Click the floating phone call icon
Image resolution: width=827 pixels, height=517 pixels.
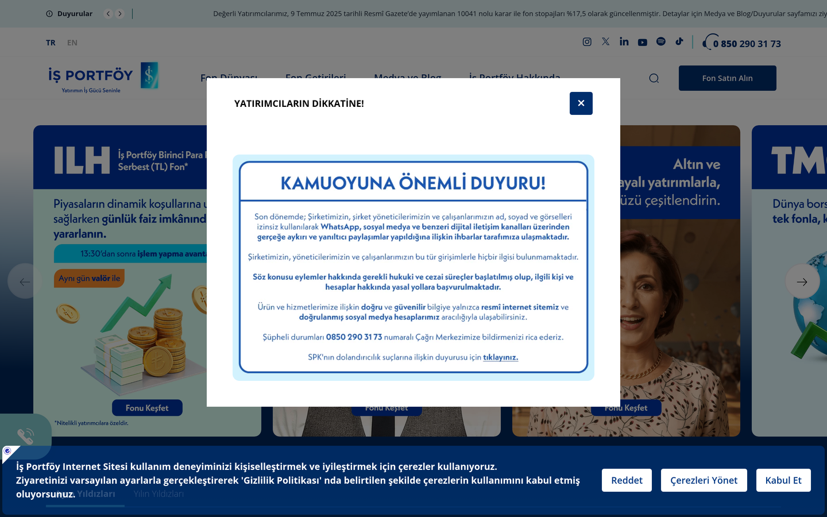point(25,436)
